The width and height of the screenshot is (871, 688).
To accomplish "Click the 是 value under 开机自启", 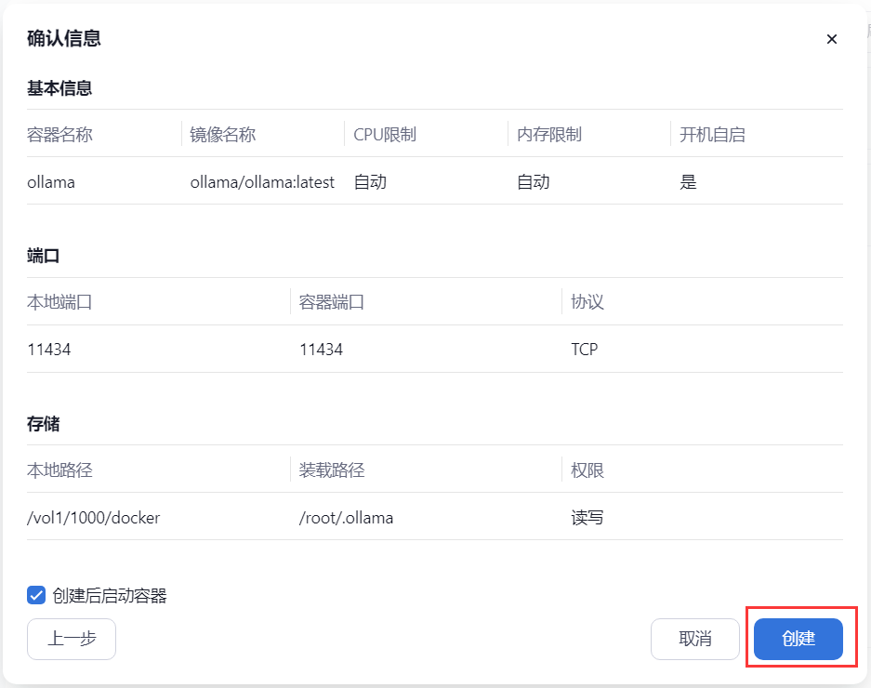I will (x=688, y=182).
